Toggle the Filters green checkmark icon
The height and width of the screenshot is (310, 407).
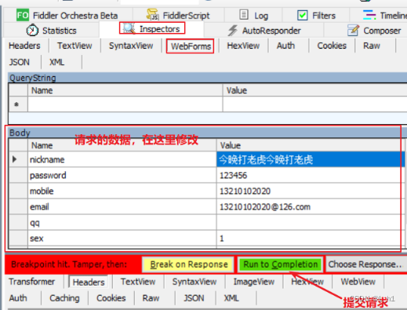tap(302, 15)
